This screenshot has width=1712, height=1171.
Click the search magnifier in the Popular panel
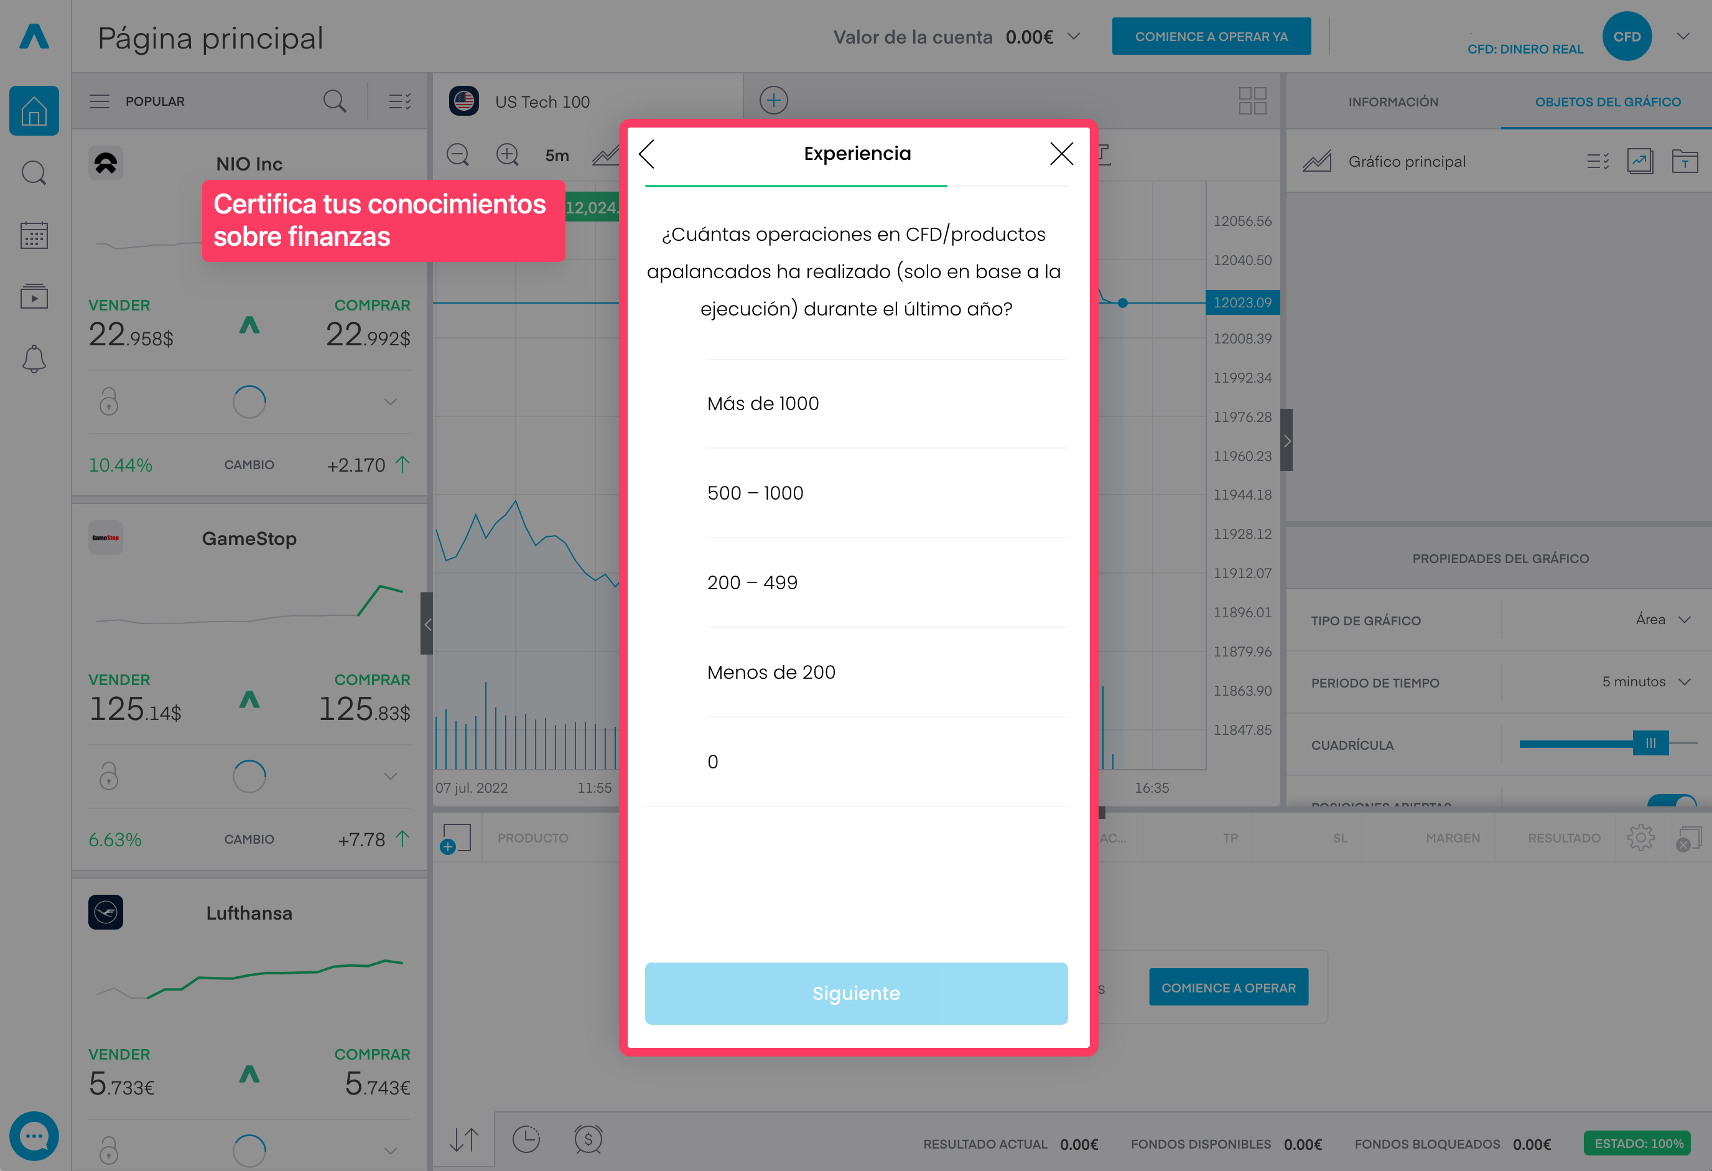coord(335,101)
